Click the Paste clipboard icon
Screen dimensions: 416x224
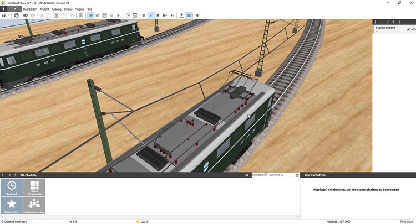point(55,15)
